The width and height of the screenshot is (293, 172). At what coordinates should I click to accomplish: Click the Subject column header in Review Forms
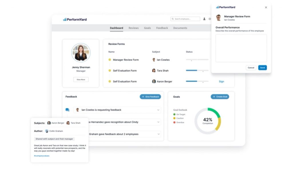[156, 52]
